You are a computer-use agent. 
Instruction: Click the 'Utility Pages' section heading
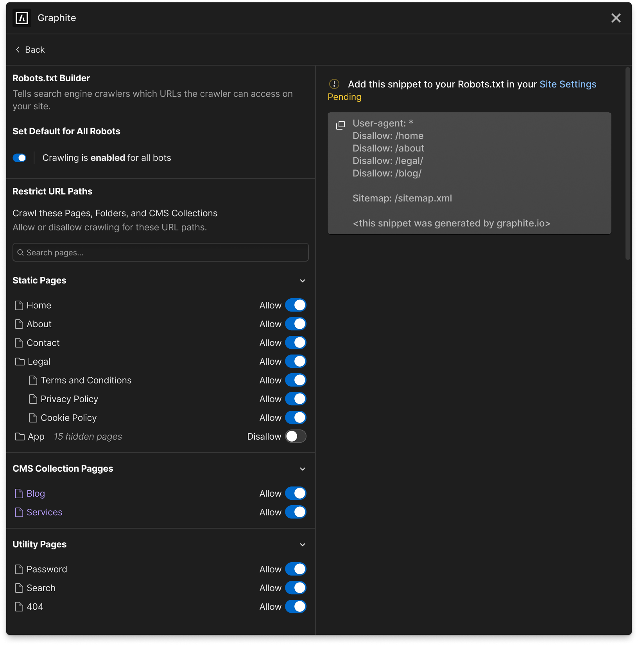39,544
